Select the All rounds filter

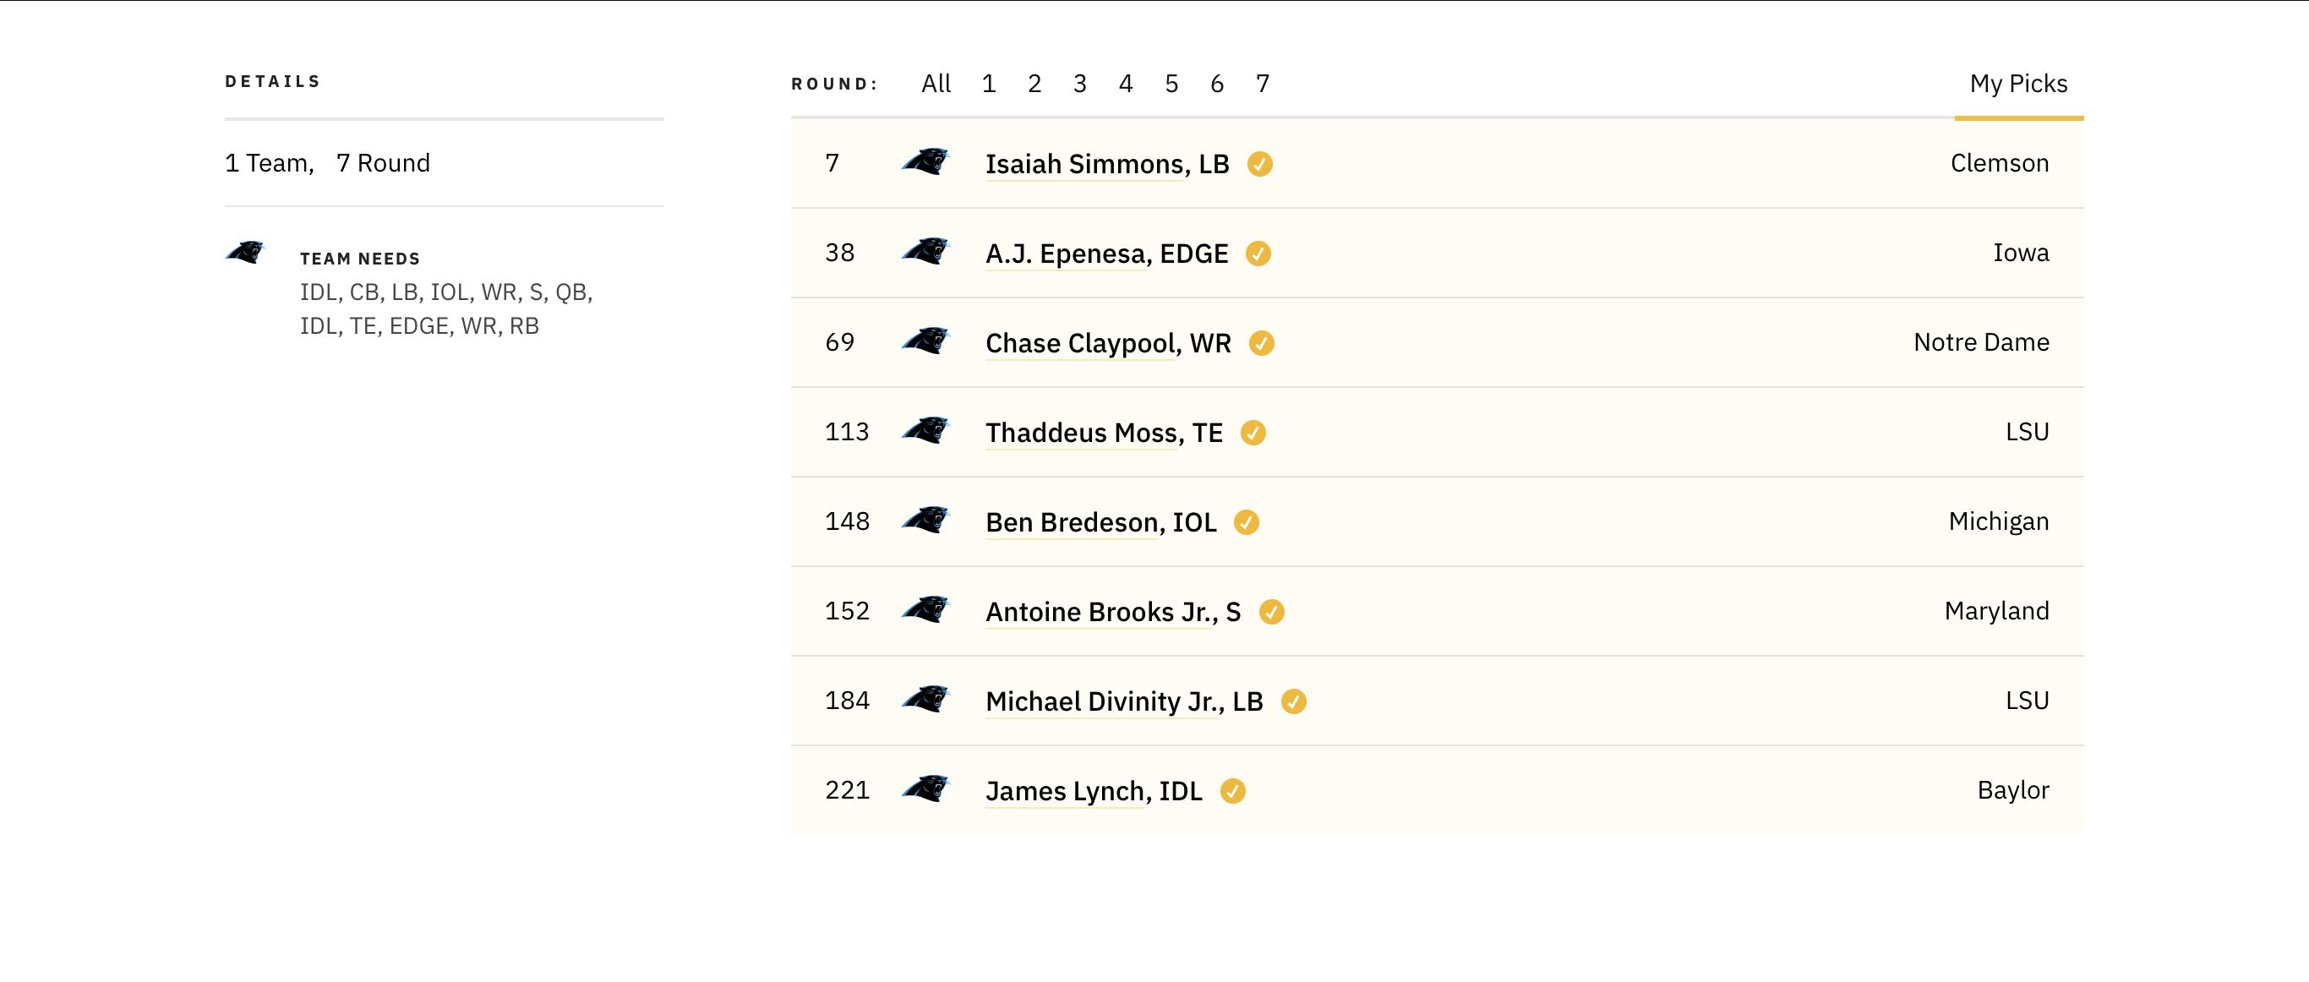click(x=936, y=84)
